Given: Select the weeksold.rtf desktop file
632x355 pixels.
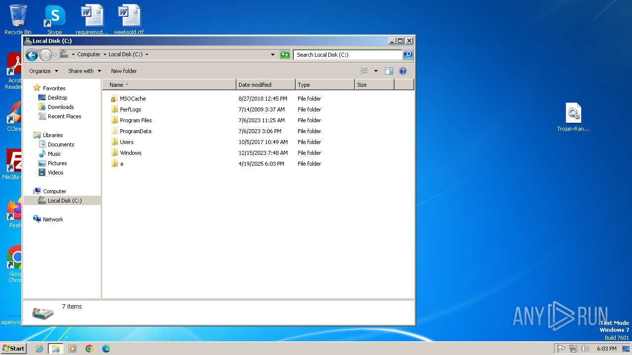Looking at the screenshot, I should (x=129, y=19).
